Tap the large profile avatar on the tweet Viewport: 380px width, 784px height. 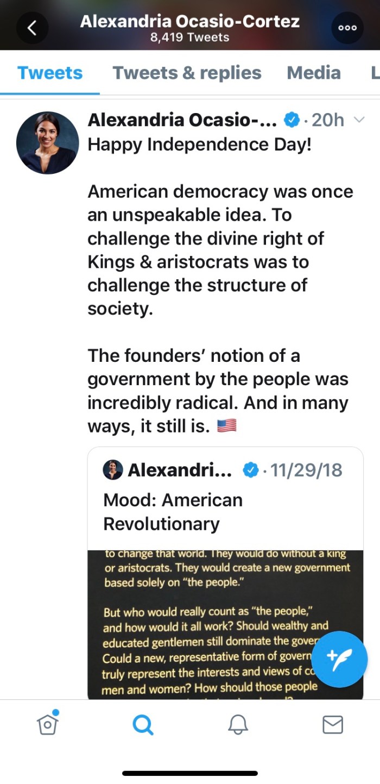[x=48, y=143]
